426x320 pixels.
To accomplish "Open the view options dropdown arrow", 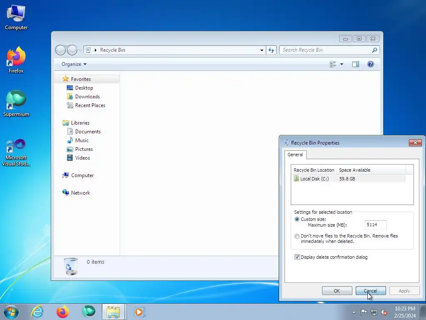I will pyautogui.click(x=342, y=64).
